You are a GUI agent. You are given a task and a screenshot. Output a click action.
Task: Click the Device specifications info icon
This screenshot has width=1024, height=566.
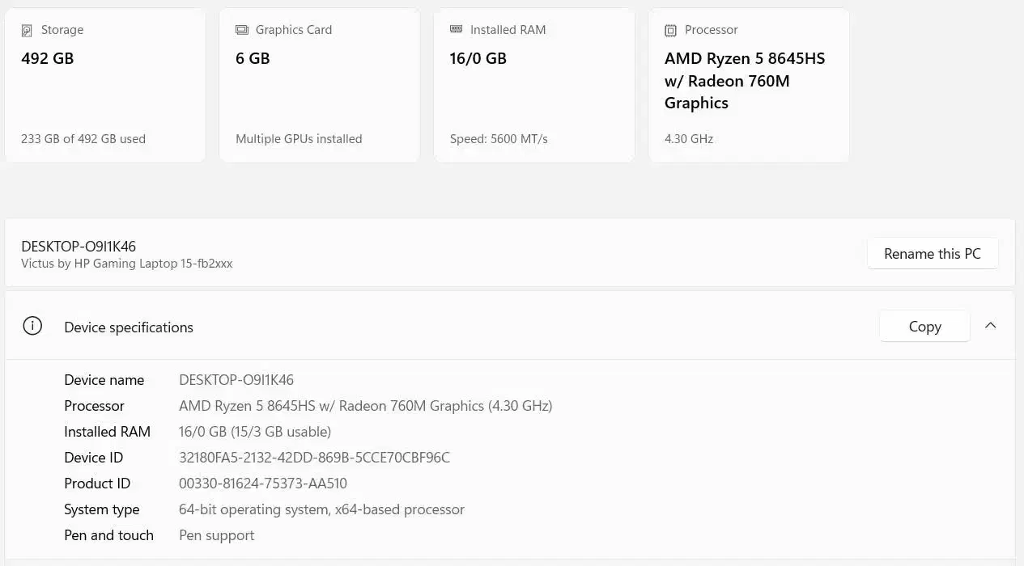click(x=32, y=327)
